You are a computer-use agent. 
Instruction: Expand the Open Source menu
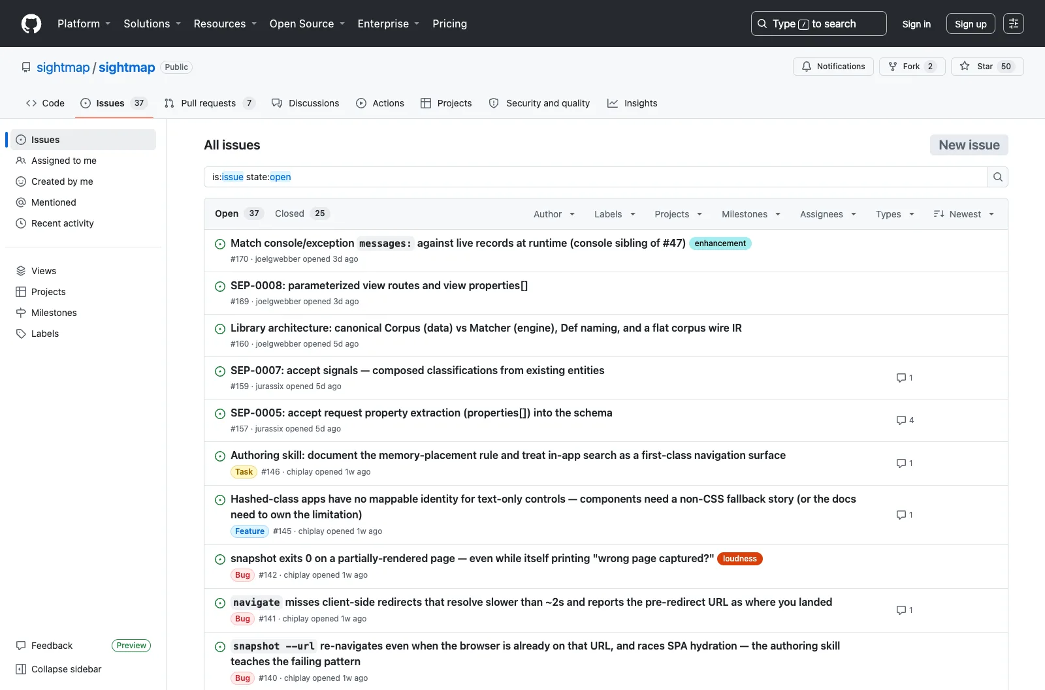point(307,24)
